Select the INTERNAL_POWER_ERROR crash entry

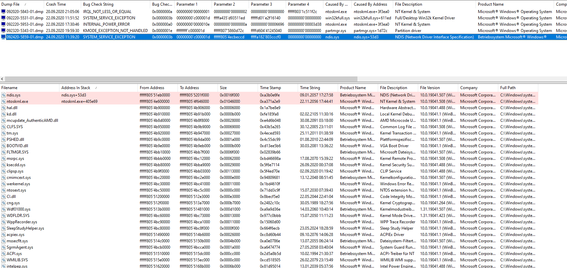[283, 24]
